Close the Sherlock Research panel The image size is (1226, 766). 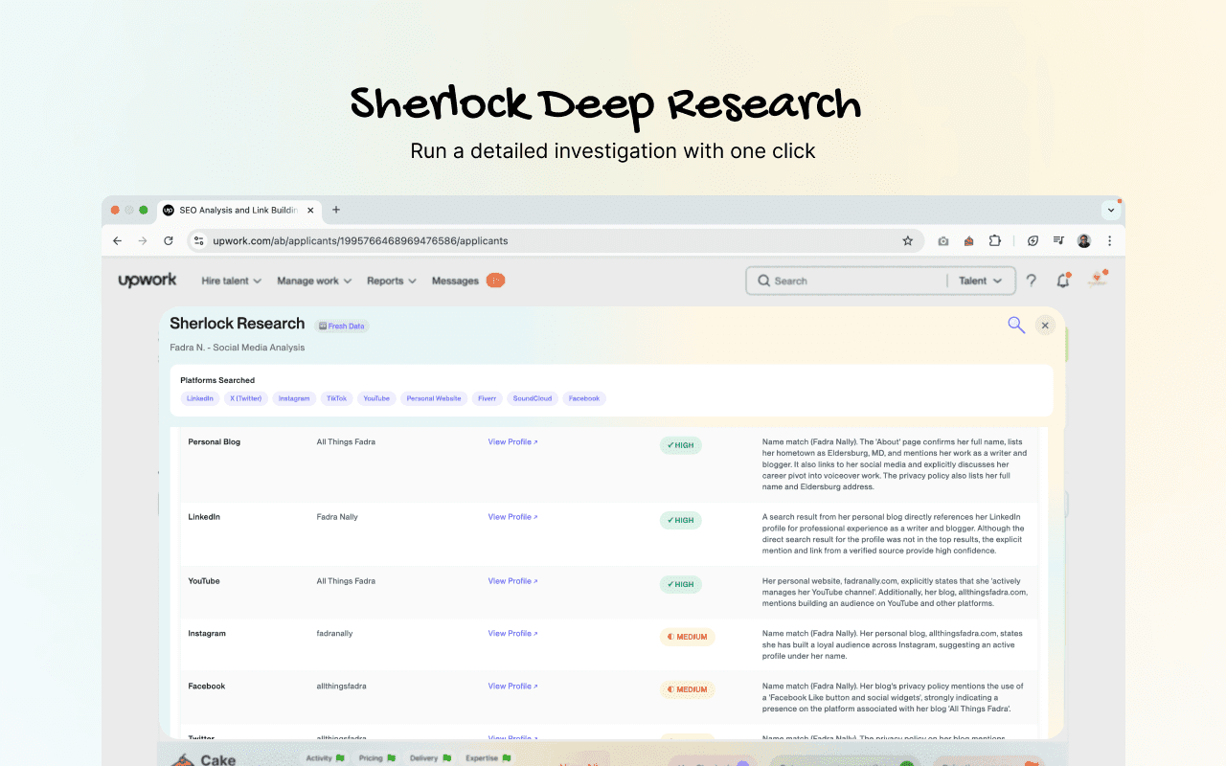point(1045,326)
